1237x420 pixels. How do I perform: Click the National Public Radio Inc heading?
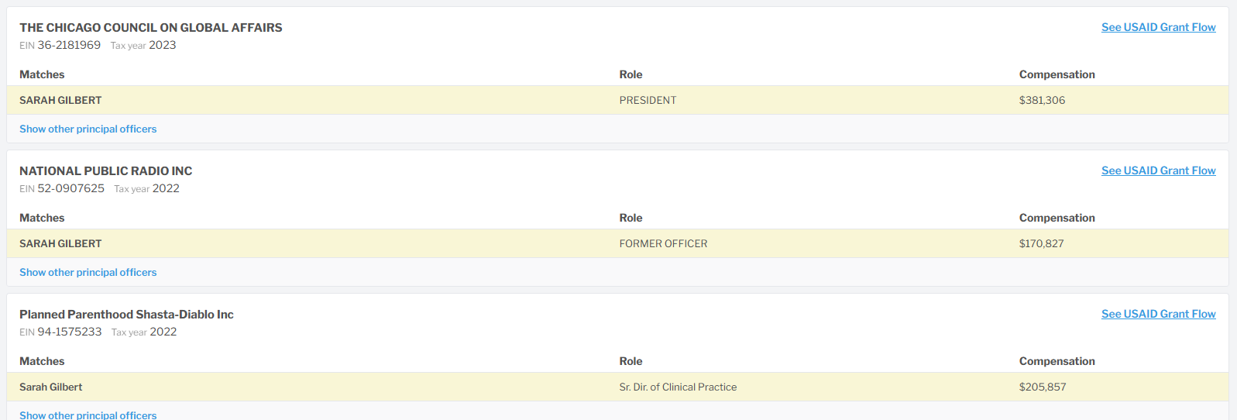tap(105, 171)
